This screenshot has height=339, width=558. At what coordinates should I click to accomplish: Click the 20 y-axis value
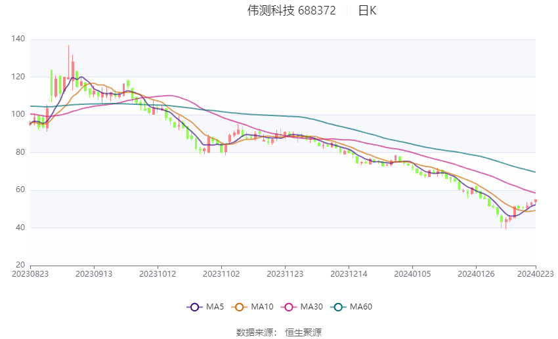(20, 265)
